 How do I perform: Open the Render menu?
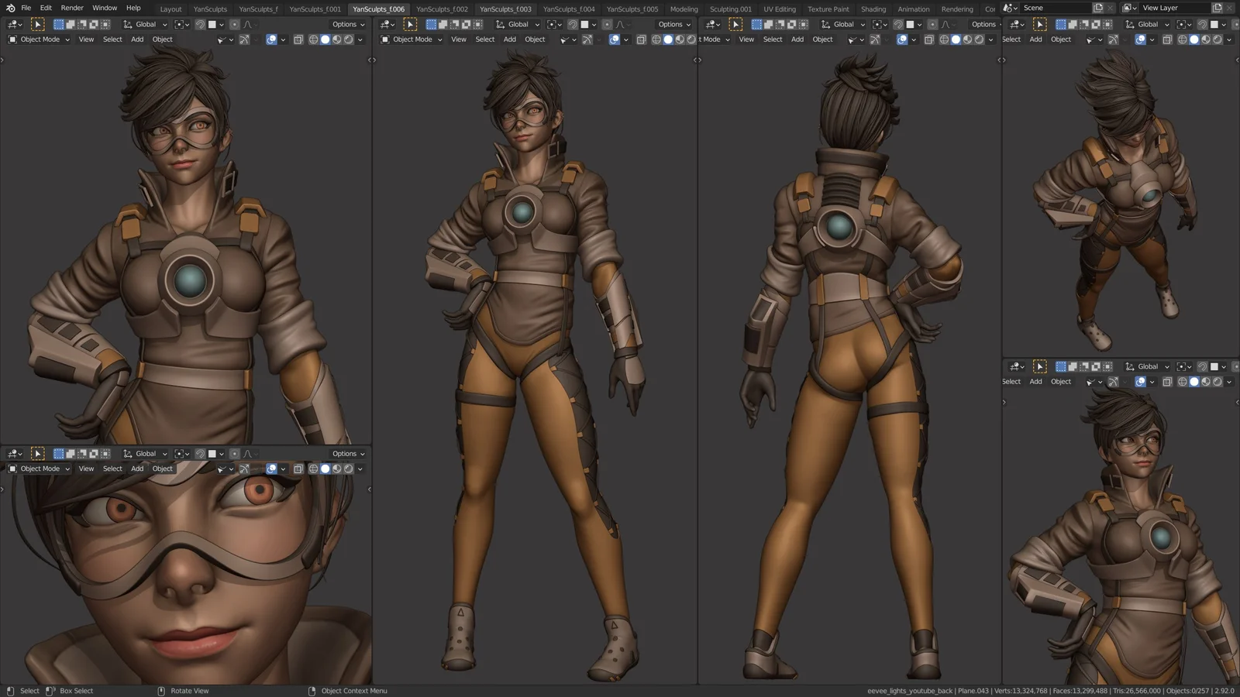click(71, 8)
